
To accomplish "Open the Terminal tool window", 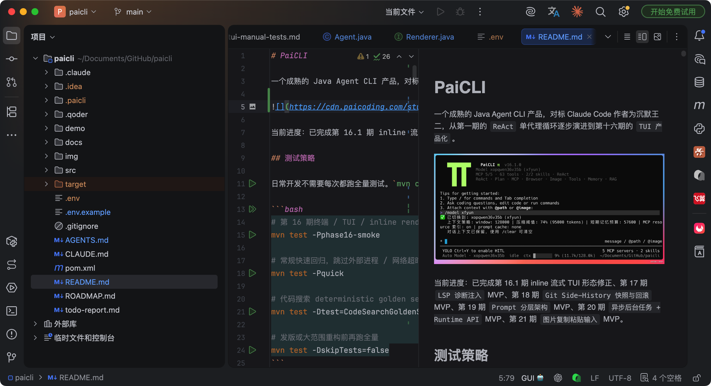I will coord(12,311).
